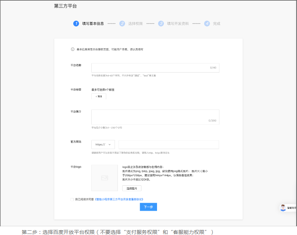Tick the developer agreement checkbox
The image size is (297, 235).
coord(72,199)
